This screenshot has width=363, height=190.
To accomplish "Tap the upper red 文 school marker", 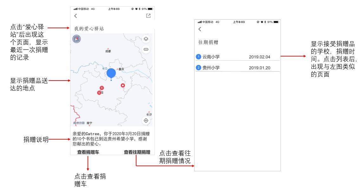I will point(102,88).
